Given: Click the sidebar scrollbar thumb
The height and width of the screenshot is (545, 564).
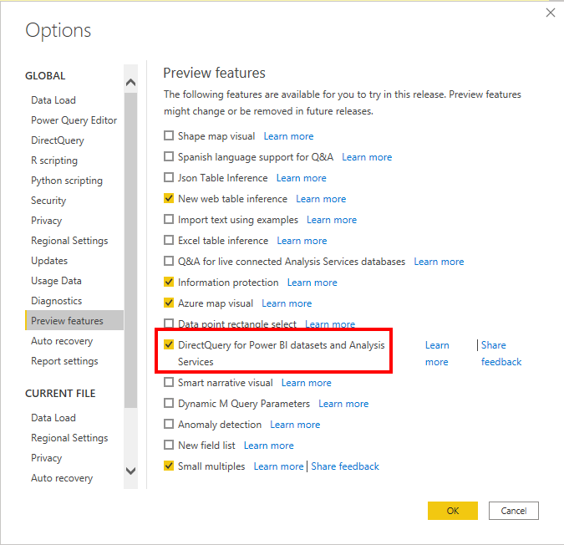Looking at the screenshot, I should pyautogui.click(x=130, y=251).
